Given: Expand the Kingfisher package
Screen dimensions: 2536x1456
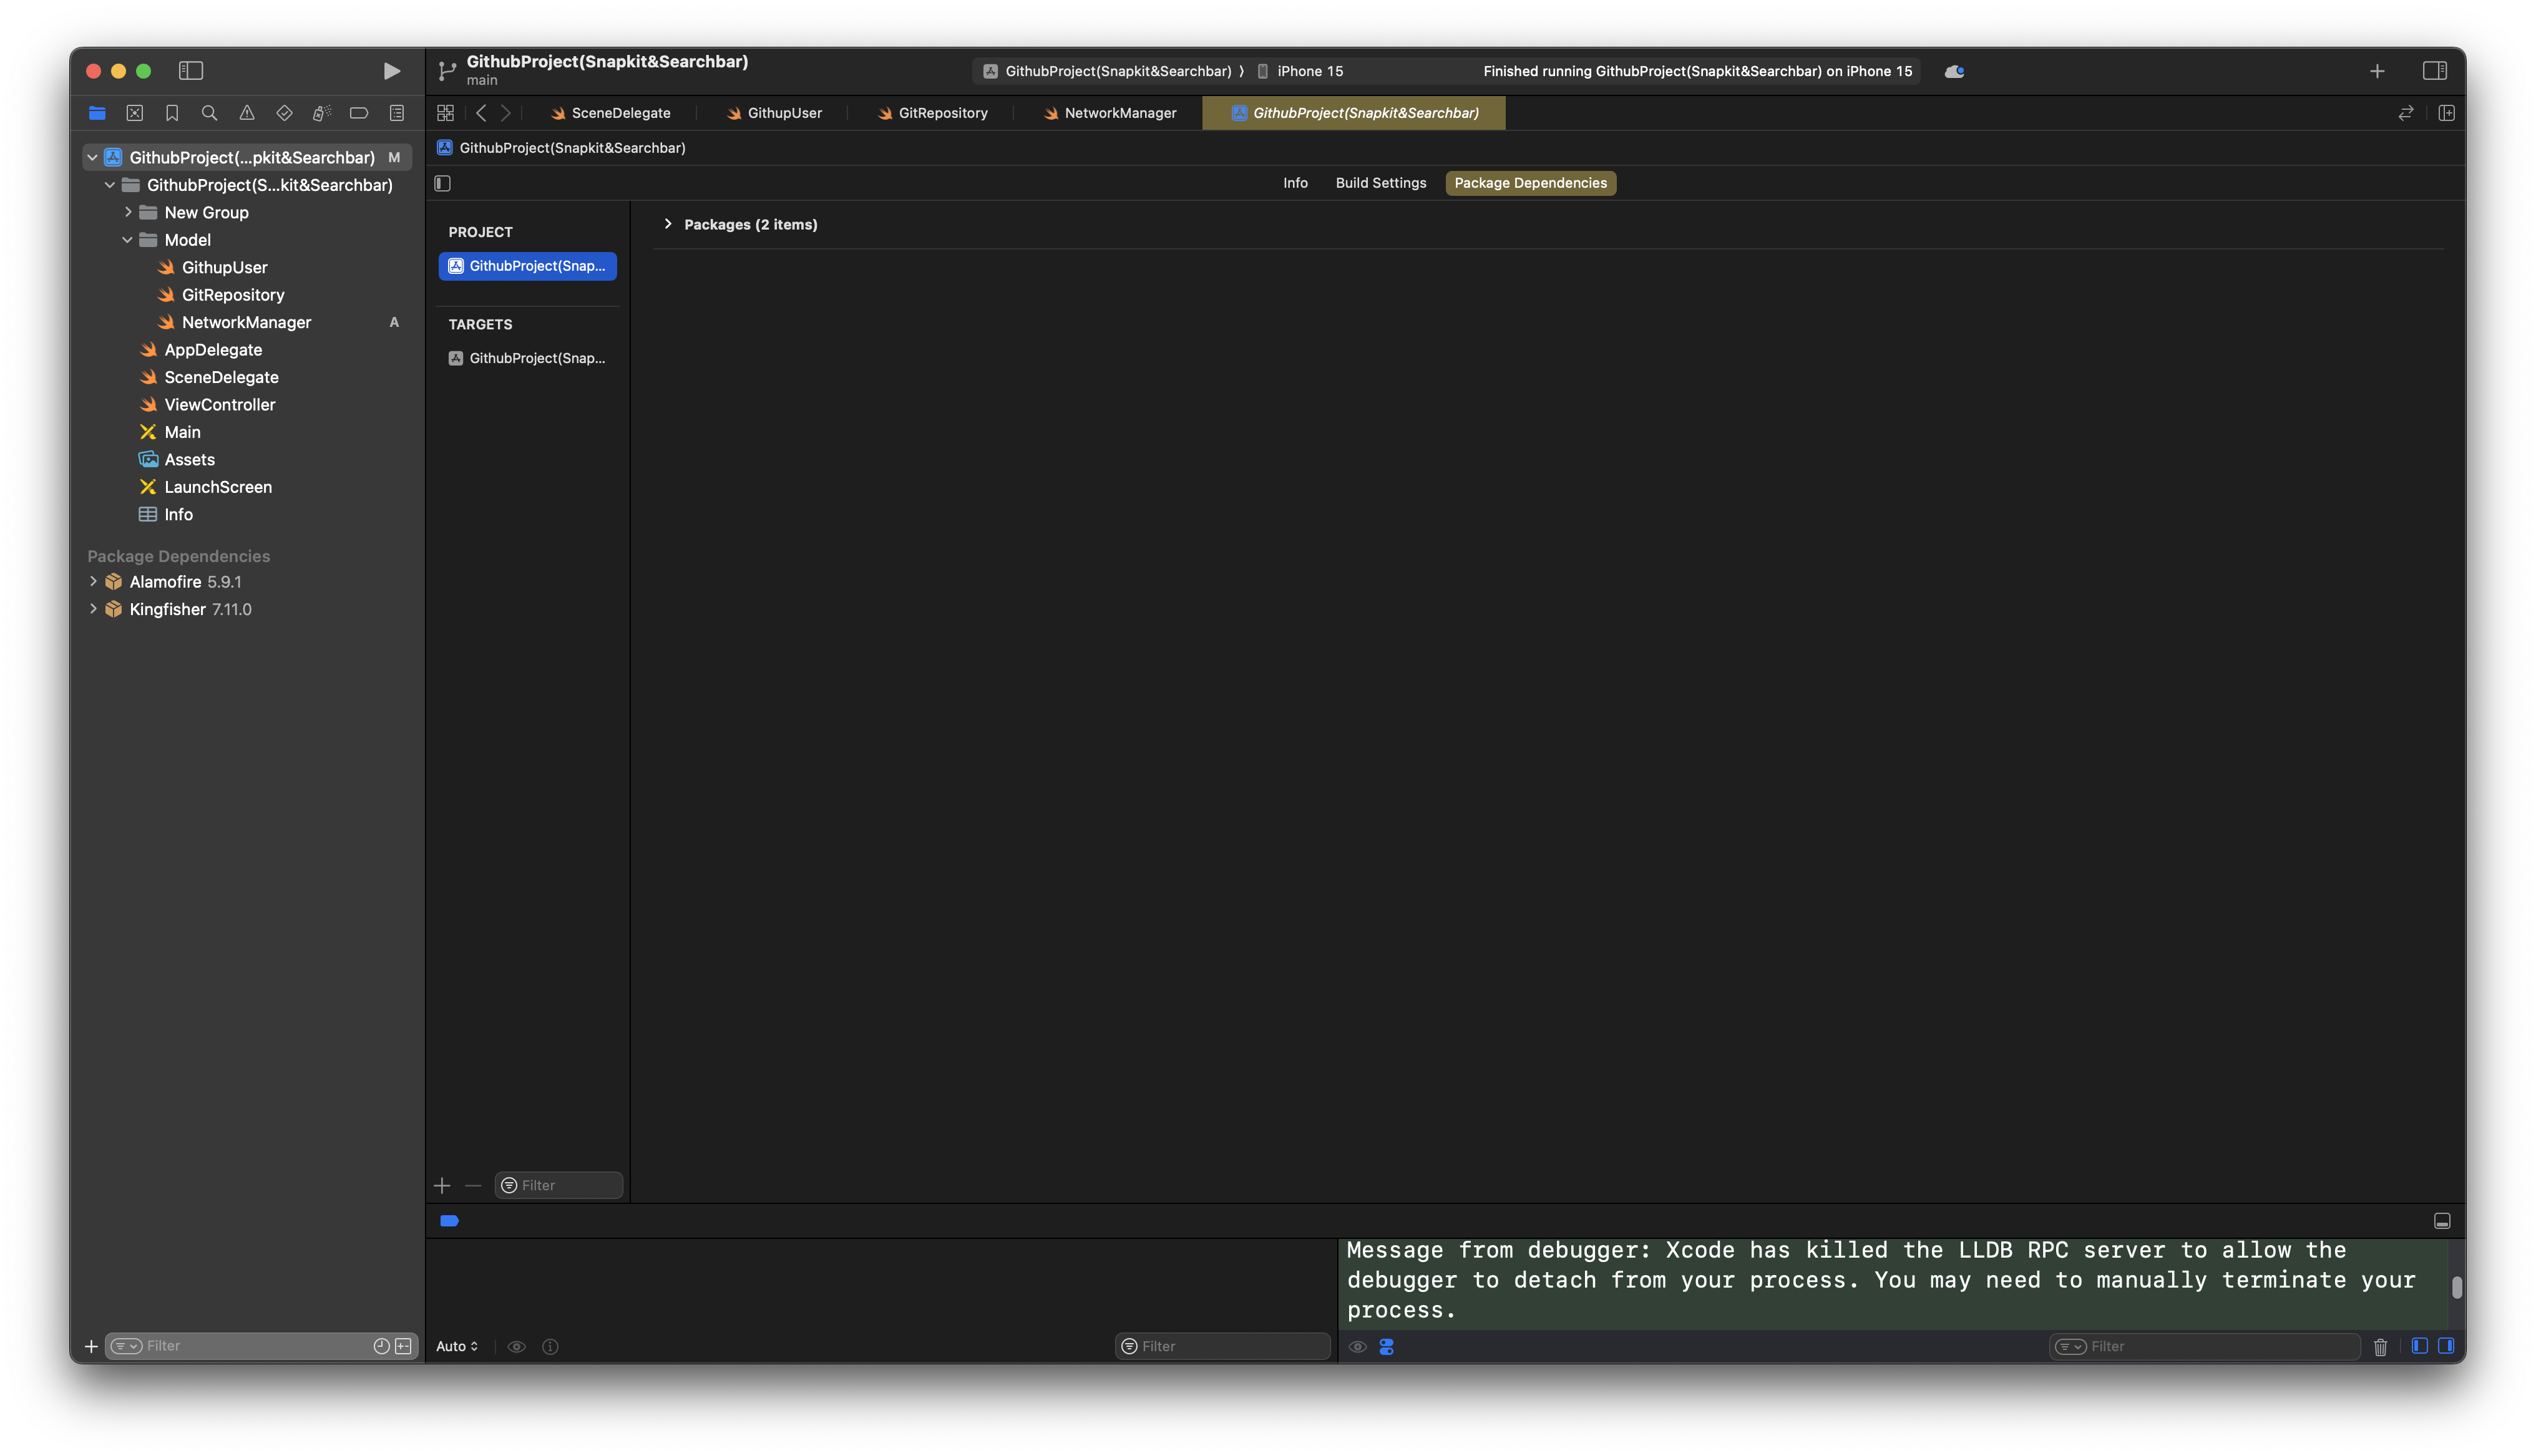Looking at the screenshot, I should (x=93, y=609).
